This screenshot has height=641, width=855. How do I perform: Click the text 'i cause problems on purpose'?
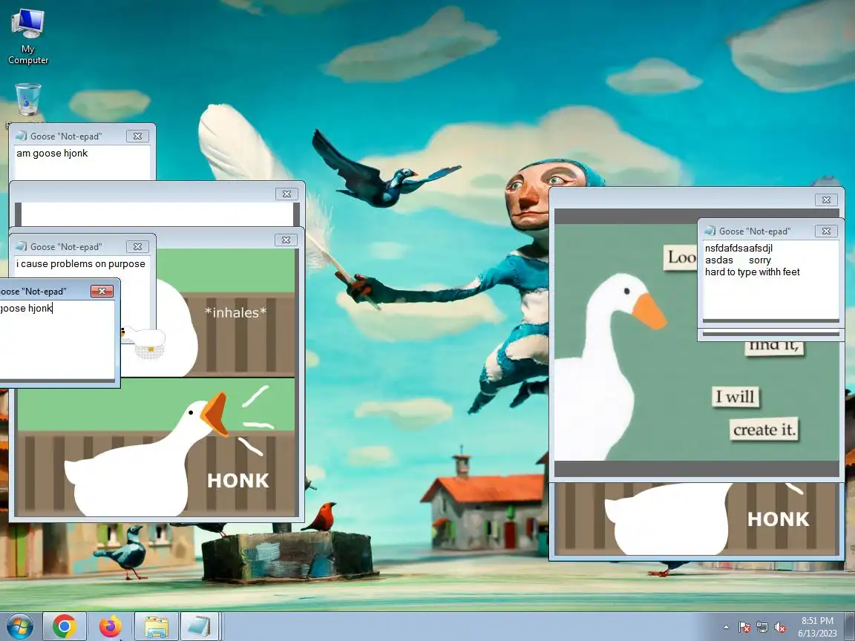click(81, 264)
